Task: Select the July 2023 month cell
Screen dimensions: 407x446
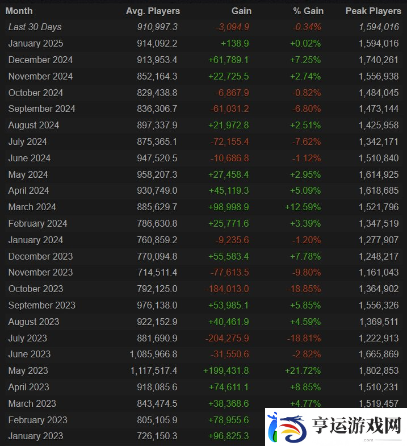Action: point(28,339)
